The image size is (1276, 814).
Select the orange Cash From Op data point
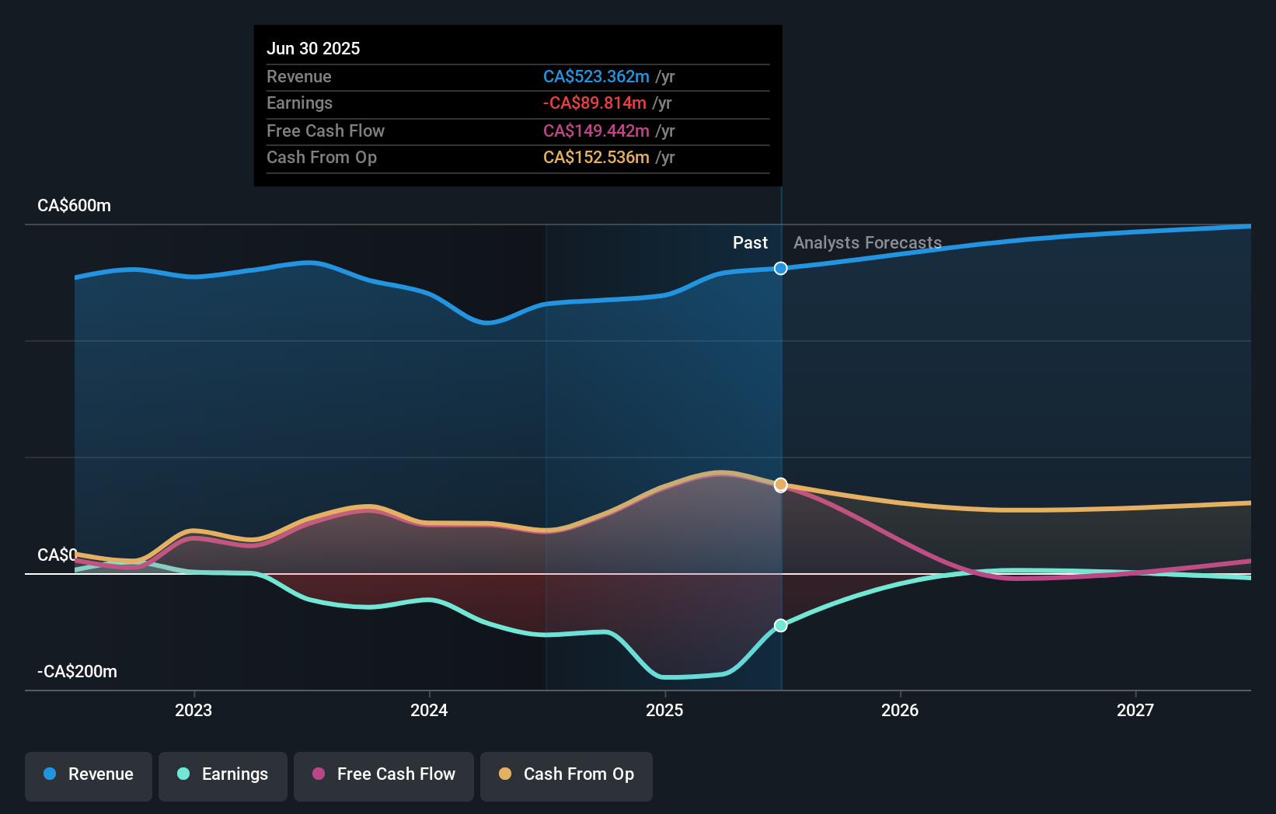[x=780, y=484]
